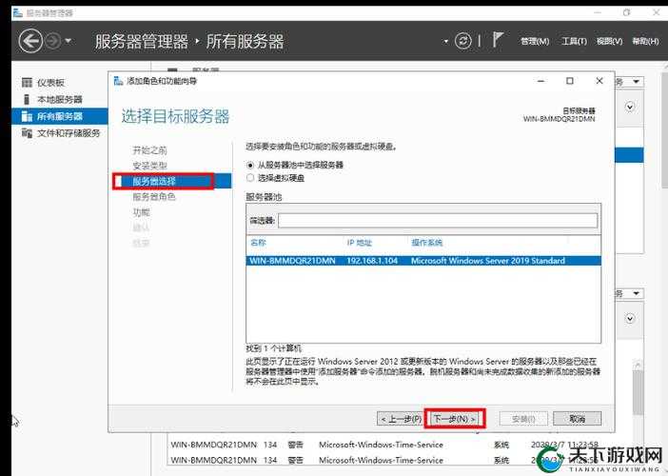Go to 开始之前 wizard step
This screenshot has width=668, height=476.
tap(149, 150)
